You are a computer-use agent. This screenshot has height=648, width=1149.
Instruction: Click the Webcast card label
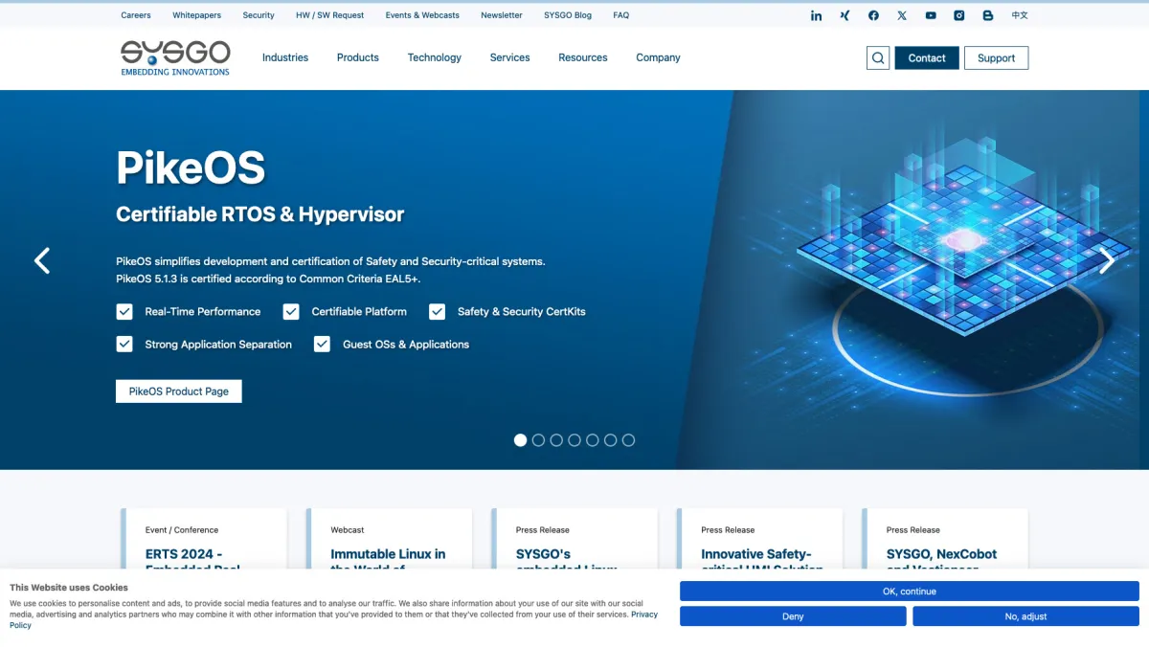point(348,529)
